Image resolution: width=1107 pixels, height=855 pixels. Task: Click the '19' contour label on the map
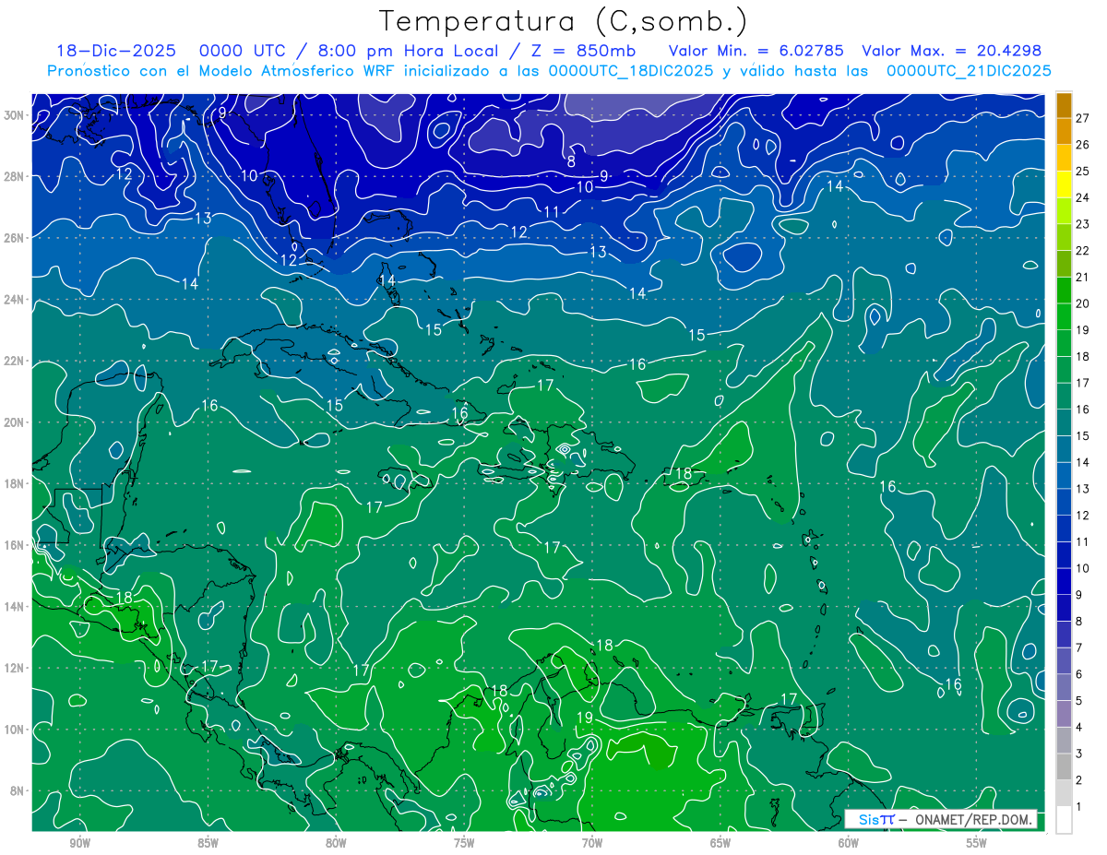585,717
